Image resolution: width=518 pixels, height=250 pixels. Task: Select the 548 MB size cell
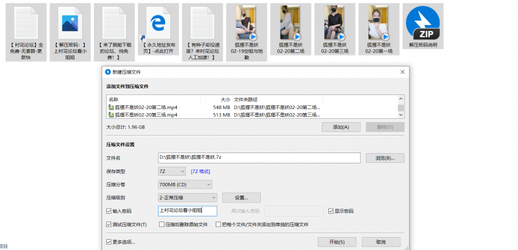(221, 107)
